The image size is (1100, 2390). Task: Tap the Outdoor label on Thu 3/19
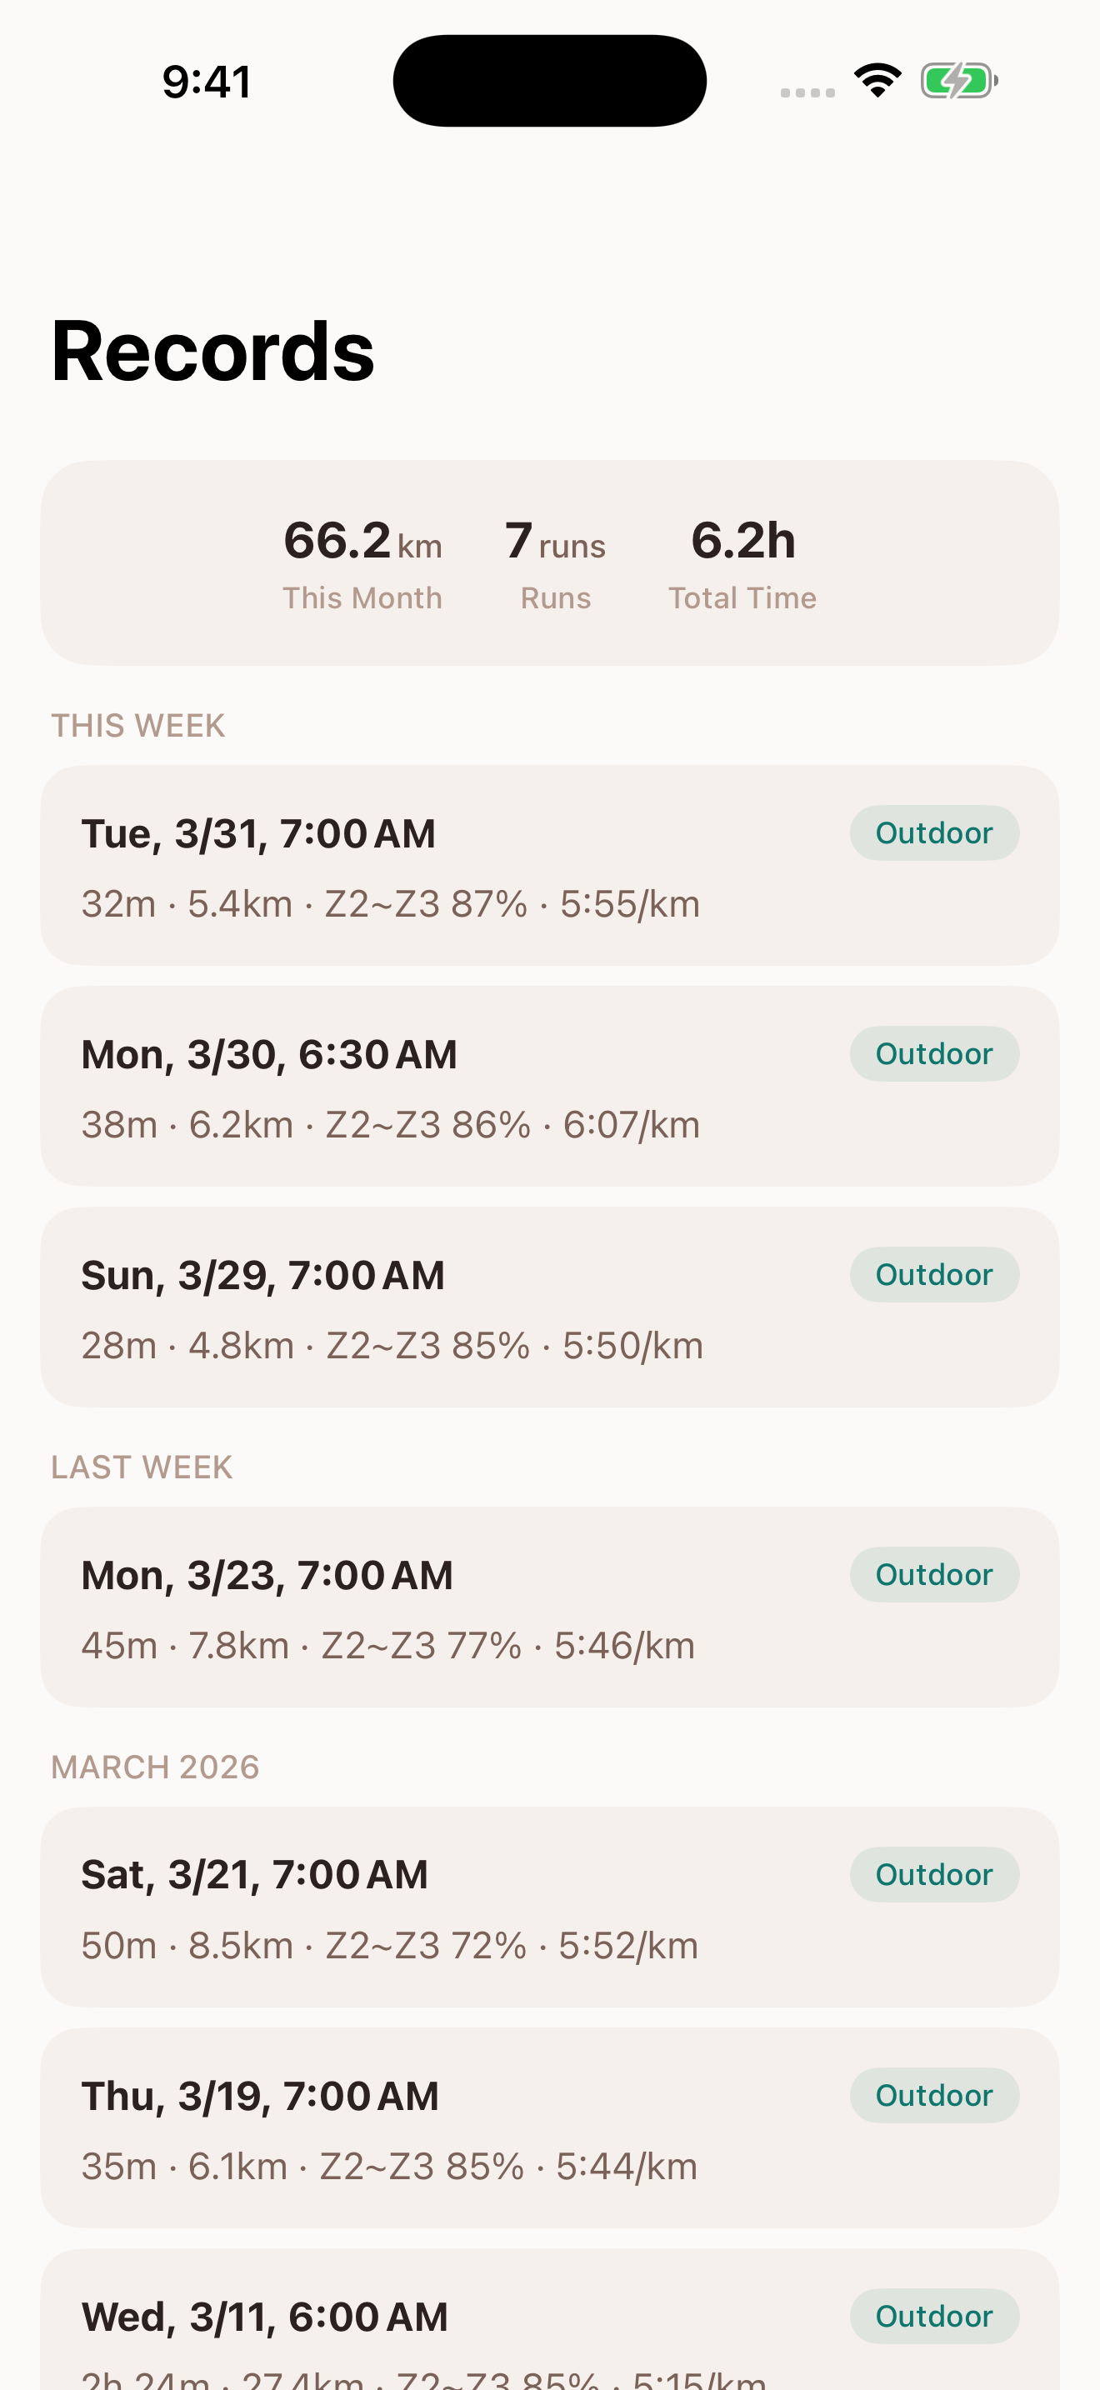(934, 2095)
